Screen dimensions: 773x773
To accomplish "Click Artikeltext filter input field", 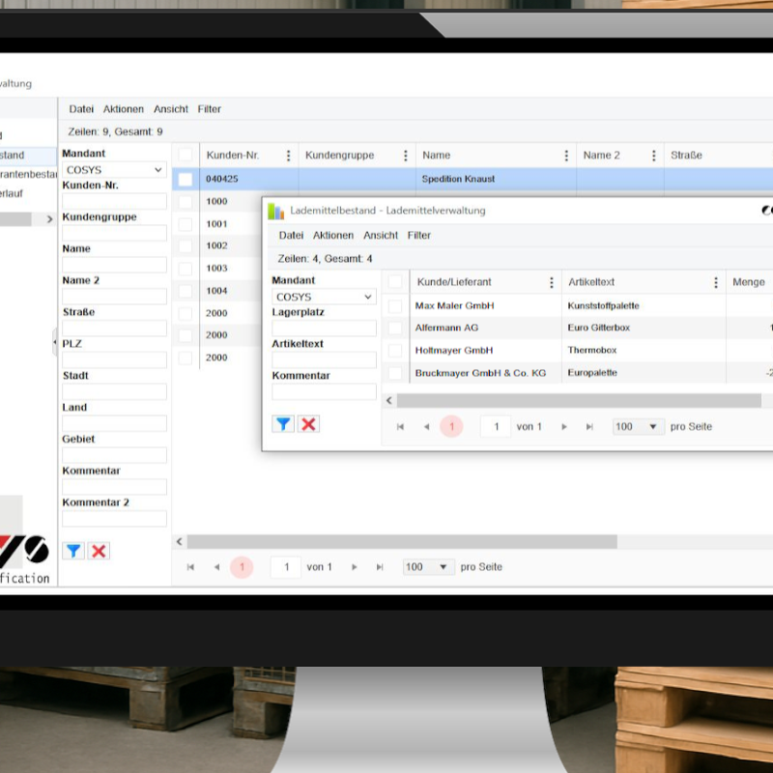I will [x=324, y=359].
